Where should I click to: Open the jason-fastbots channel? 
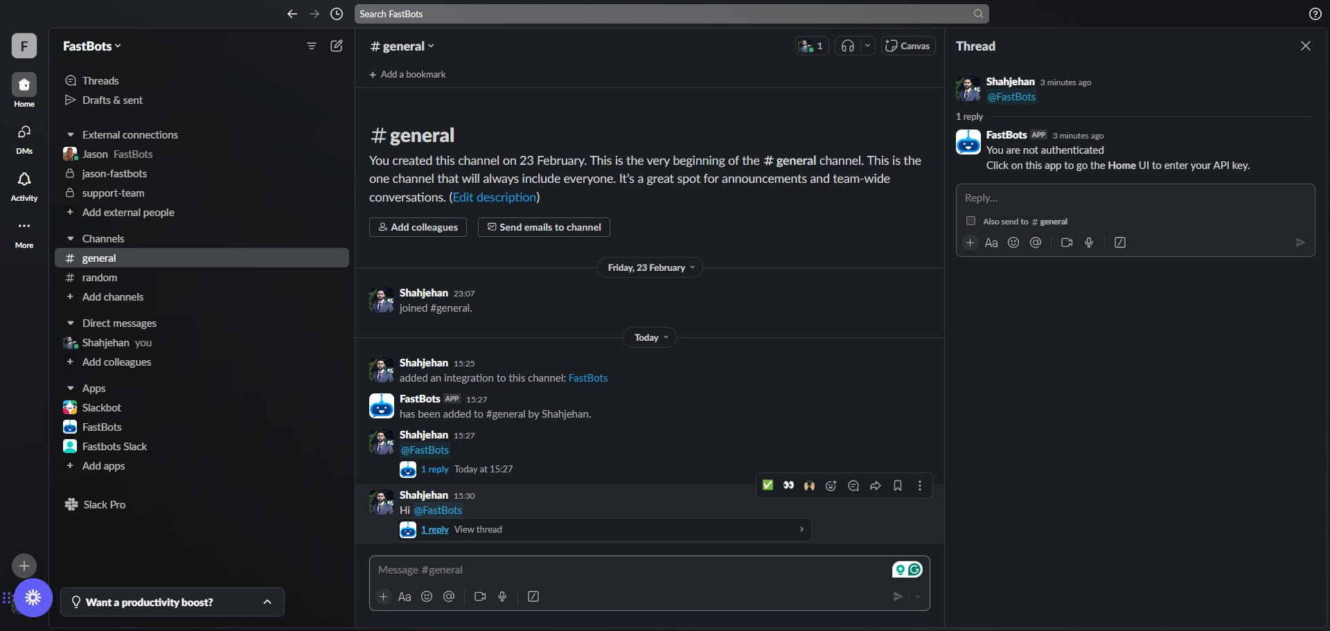(x=202, y=173)
